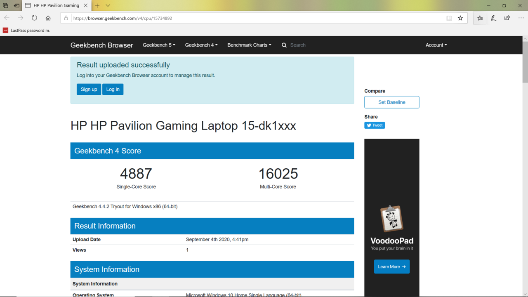Click the HP Pavilion Gaming Laptop 15-dk1xxx heading

(183, 125)
